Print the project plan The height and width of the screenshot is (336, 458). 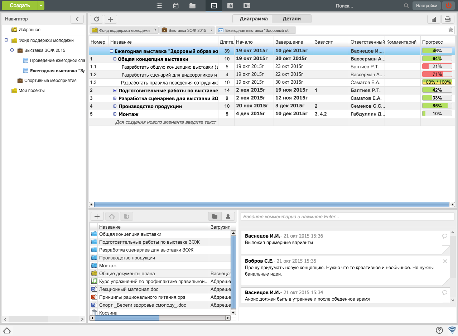click(448, 19)
